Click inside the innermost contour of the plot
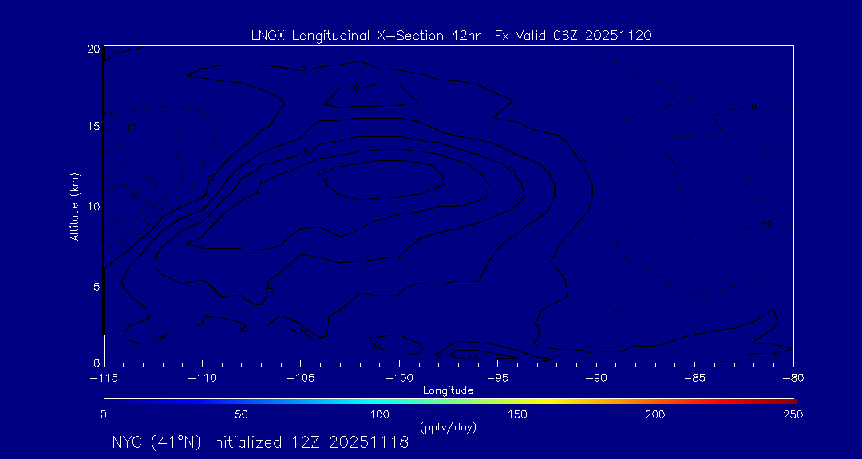This screenshot has height=459, width=862. pos(383,179)
